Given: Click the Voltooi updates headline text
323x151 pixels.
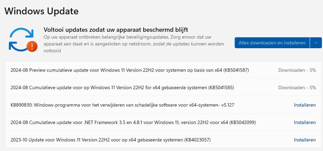Looking at the screenshot, I should 116,30.
